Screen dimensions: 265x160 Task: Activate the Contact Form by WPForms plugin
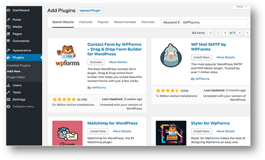tap(96, 62)
